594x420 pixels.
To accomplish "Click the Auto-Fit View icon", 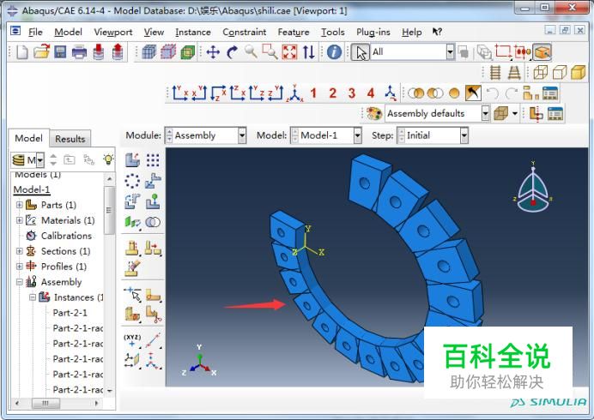I will click(x=289, y=51).
